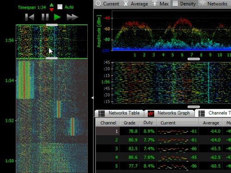Switch to the Max view tab
This screenshot has width=231, height=173.
coord(160,4)
